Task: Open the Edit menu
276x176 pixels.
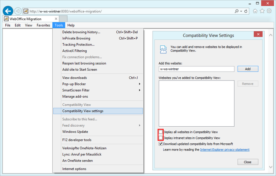Action: (17, 25)
